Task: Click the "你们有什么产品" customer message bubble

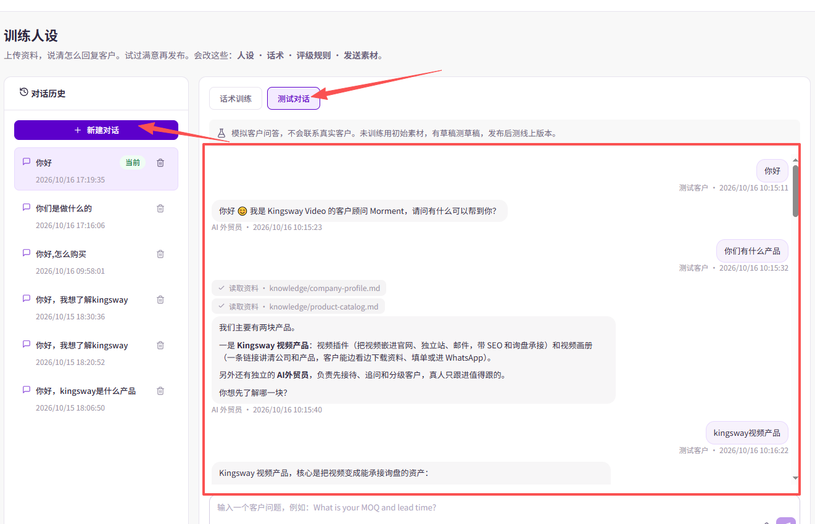Action: point(752,251)
